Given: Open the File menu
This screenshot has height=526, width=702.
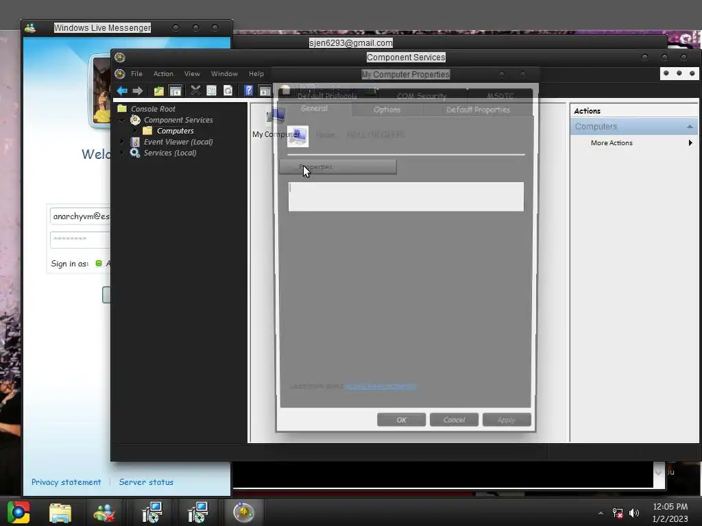Looking at the screenshot, I should [x=136, y=74].
